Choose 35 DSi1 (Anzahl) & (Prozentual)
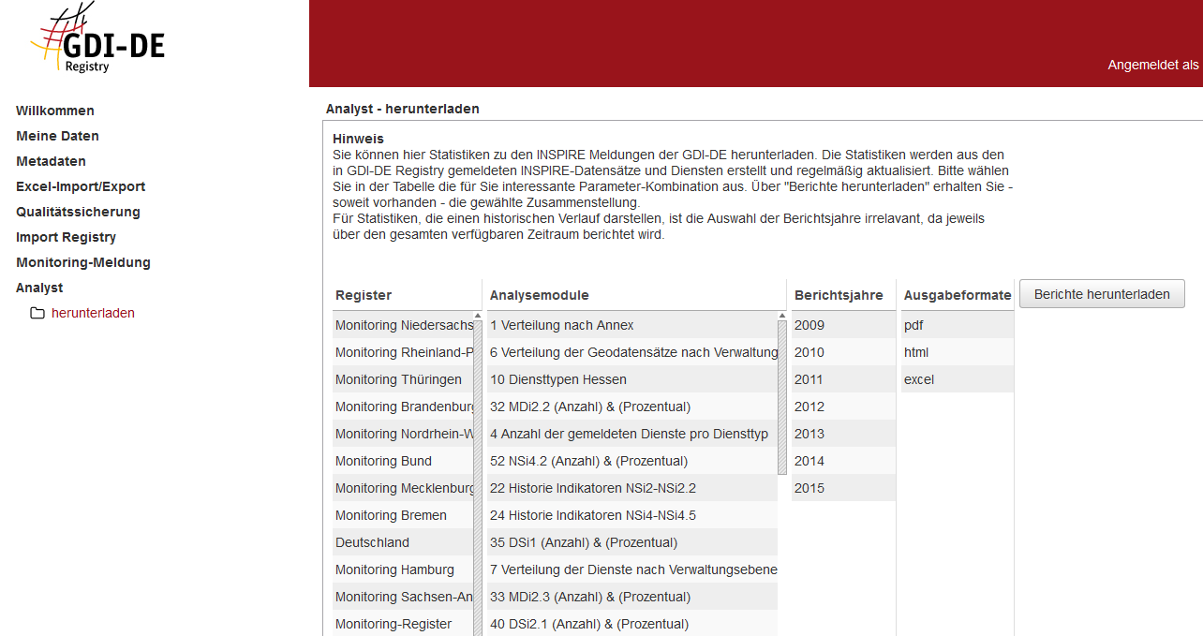The height and width of the screenshot is (636, 1203). pyautogui.click(x=632, y=542)
